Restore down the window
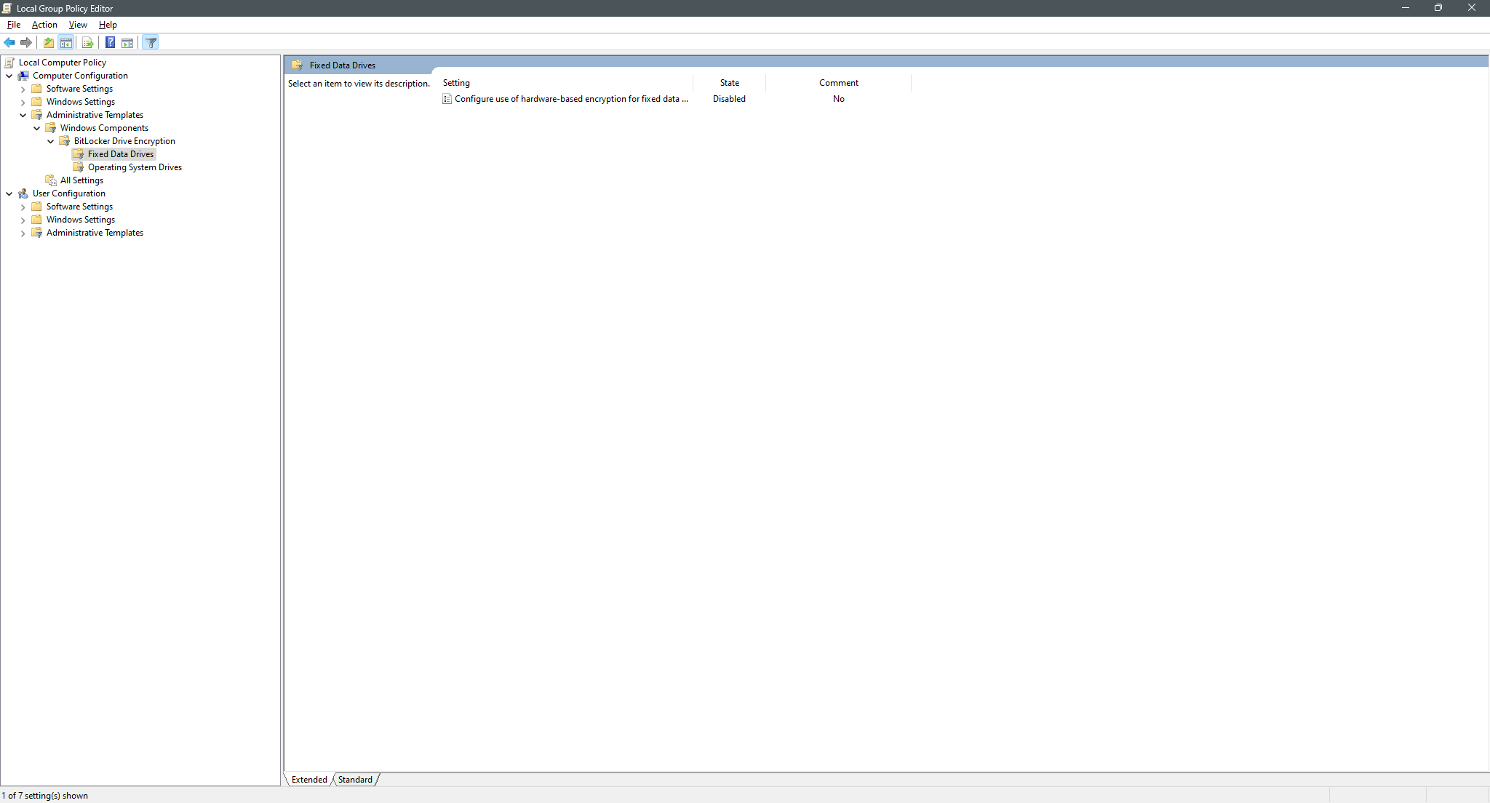The height and width of the screenshot is (803, 1490). click(x=1438, y=8)
